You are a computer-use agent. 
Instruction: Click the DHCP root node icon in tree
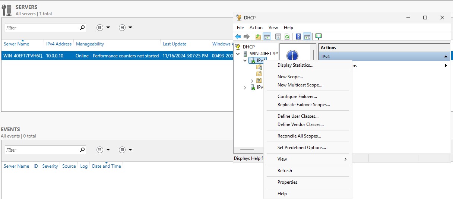coord(238,47)
